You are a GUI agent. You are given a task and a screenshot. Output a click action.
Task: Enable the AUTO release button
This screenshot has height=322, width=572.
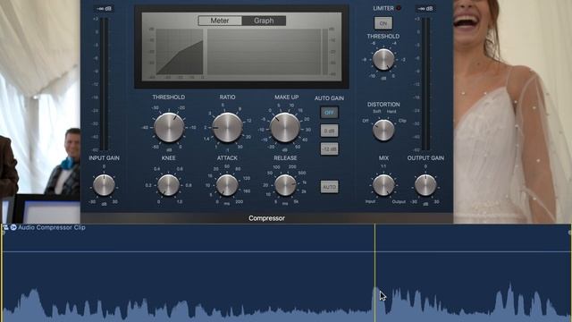coord(329,187)
